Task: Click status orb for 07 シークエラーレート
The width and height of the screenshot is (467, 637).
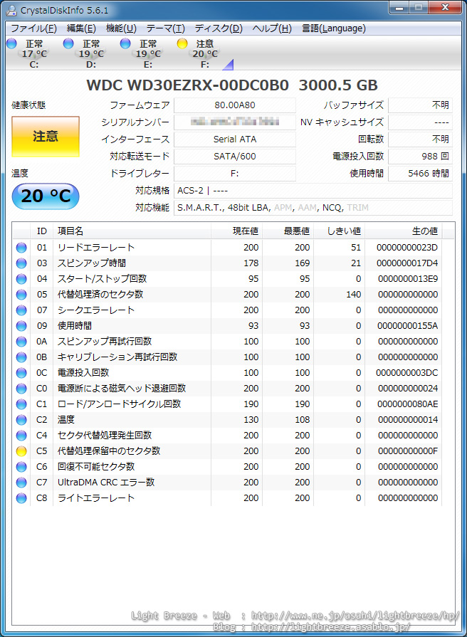Action: click(21, 310)
